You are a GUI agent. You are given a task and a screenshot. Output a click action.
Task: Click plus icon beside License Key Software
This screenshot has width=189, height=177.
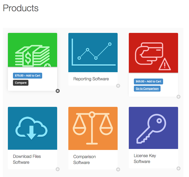[179, 168]
